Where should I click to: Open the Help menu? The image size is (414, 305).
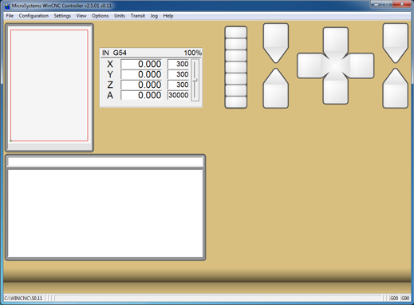point(168,16)
